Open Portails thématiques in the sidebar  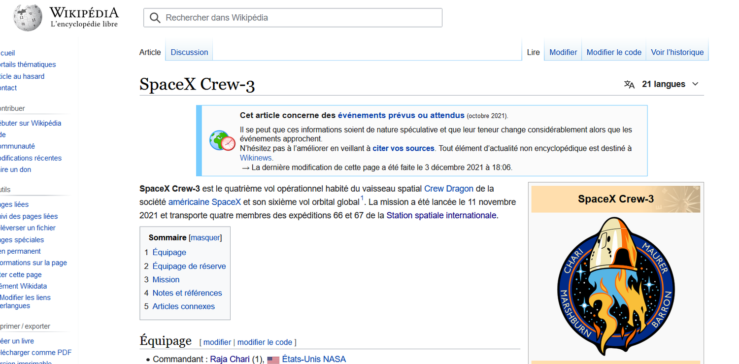point(28,65)
